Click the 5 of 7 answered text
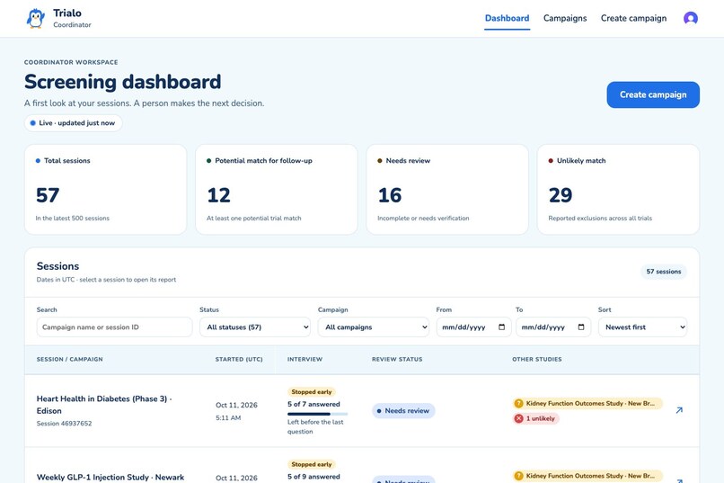This screenshot has height=483, width=724. point(313,404)
